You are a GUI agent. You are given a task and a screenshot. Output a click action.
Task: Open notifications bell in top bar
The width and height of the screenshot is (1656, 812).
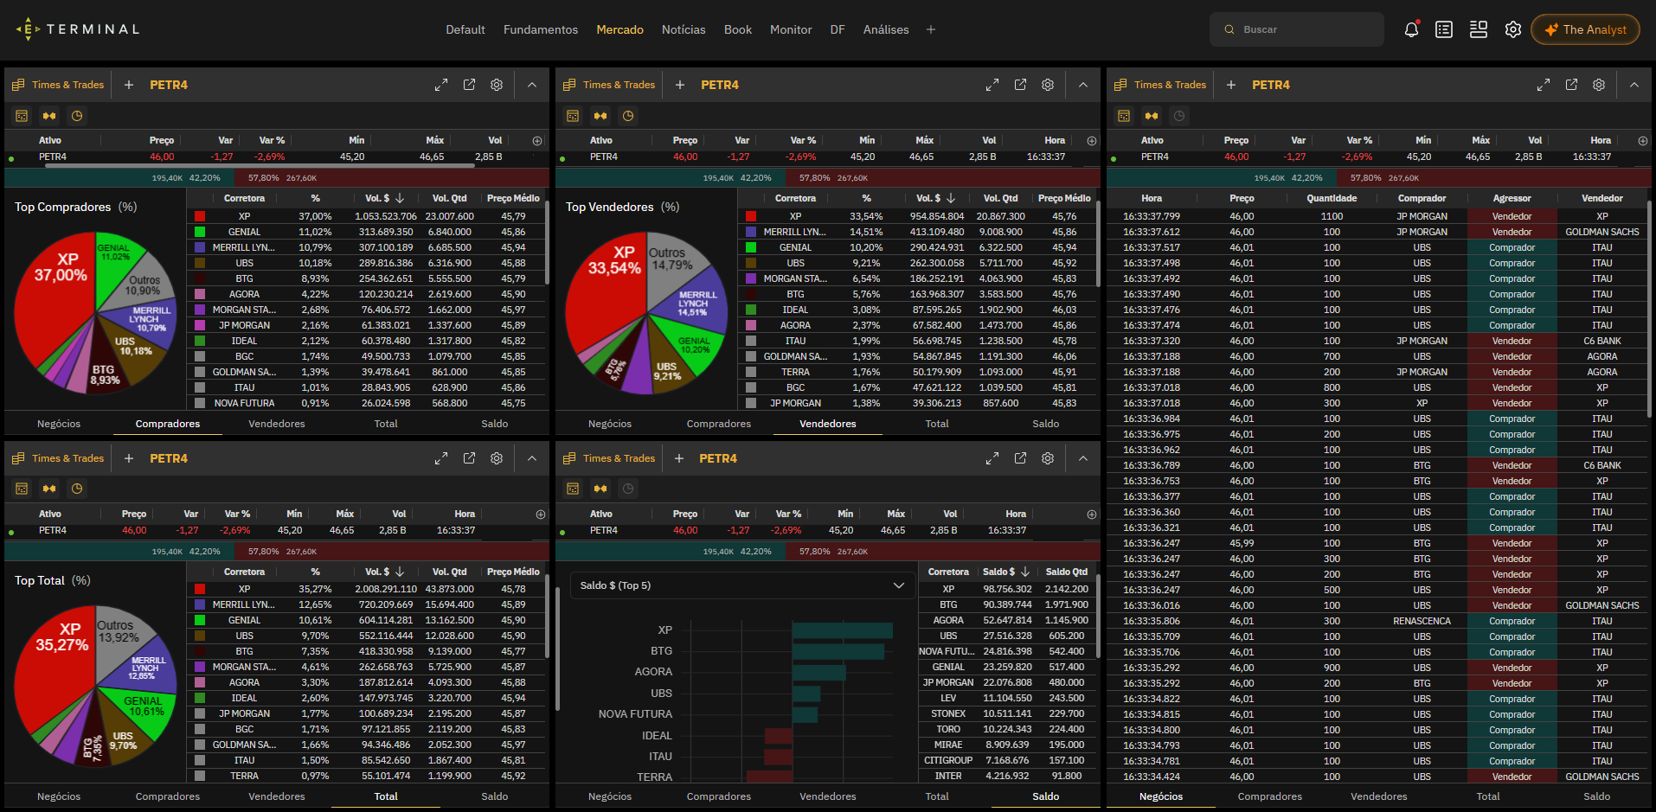(1411, 29)
